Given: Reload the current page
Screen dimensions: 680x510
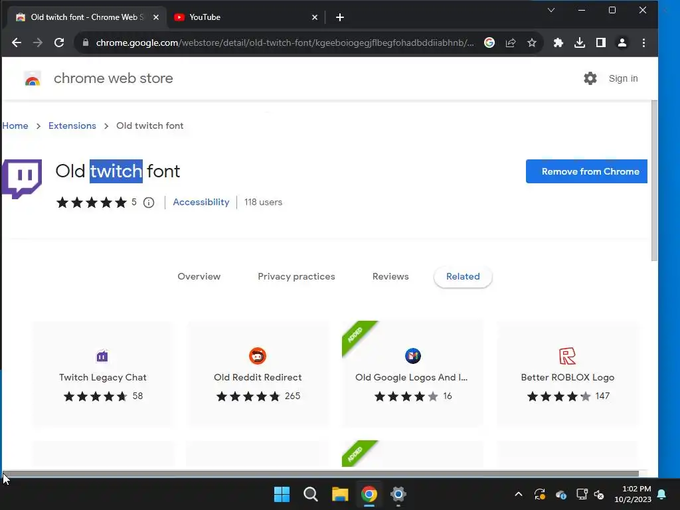Looking at the screenshot, I should click(59, 42).
